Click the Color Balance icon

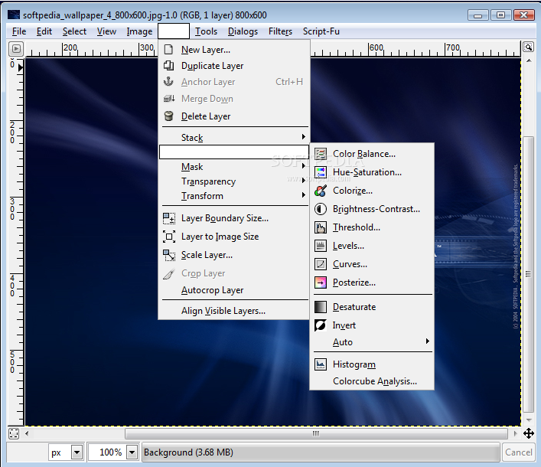pos(321,154)
